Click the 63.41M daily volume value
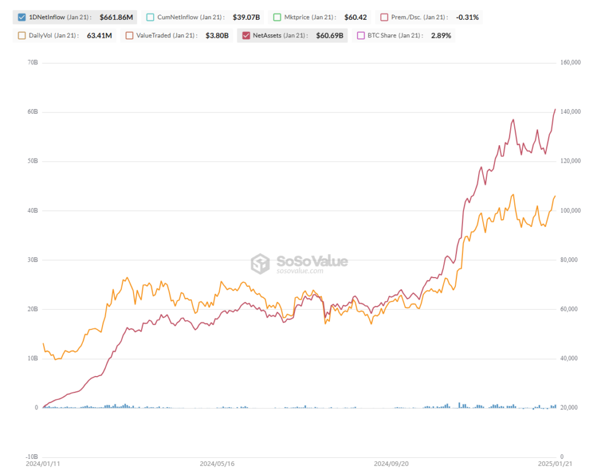Viewport: 597px width, 470px height. pos(99,36)
